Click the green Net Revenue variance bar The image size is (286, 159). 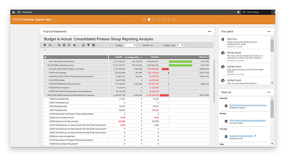181,61
